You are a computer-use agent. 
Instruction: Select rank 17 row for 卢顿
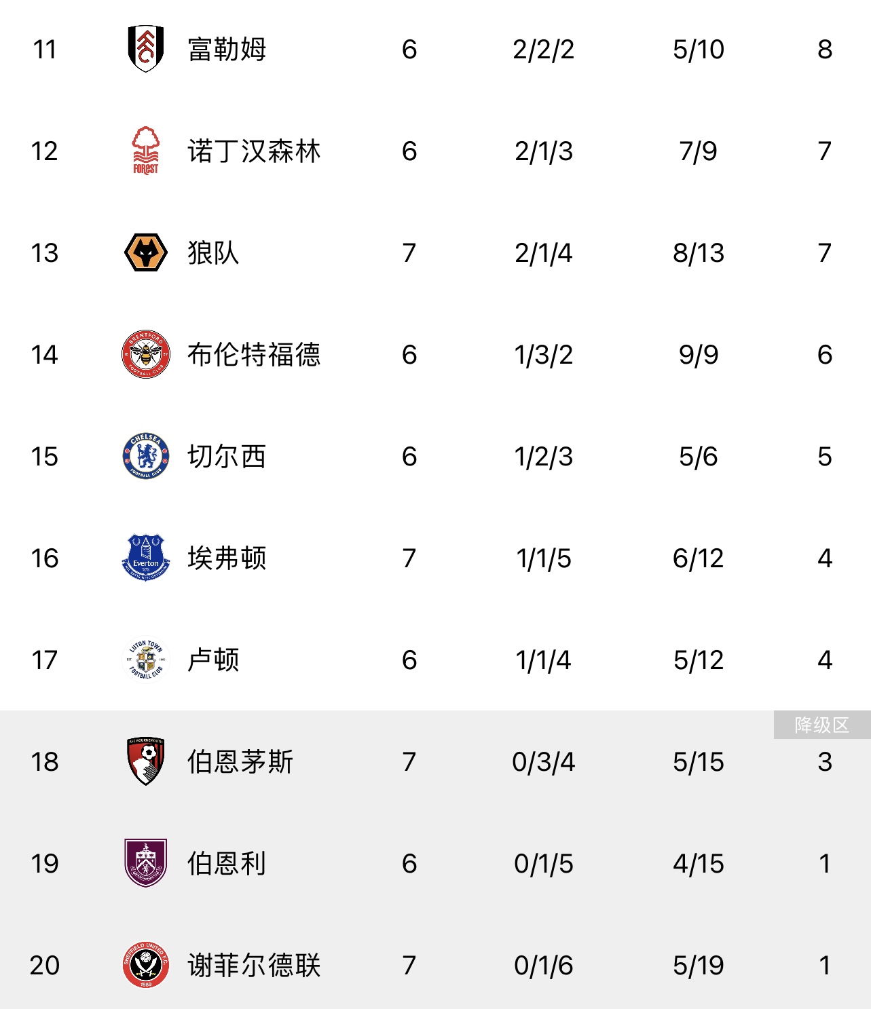pyautogui.click(x=435, y=660)
